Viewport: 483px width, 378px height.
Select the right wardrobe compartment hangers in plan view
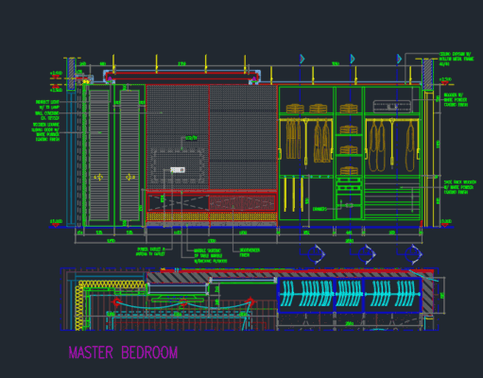pyautogui.click(x=393, y=294)
